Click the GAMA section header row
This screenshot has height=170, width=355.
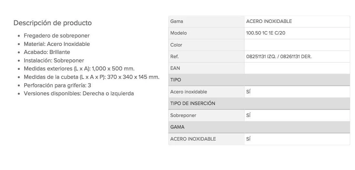(x=259, y=127)
